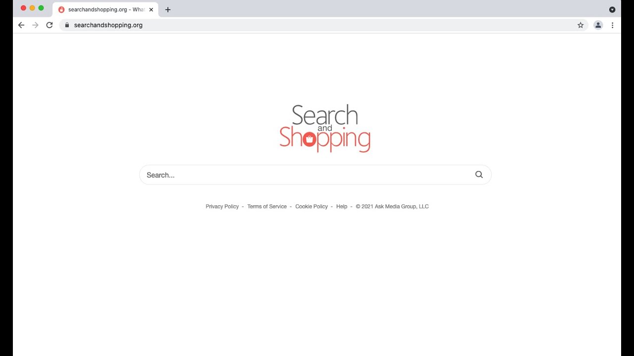Minimize window with yellow button
The width and height of the screenshot is (634, 356).
pyautogui.click(x=32, y=8)
